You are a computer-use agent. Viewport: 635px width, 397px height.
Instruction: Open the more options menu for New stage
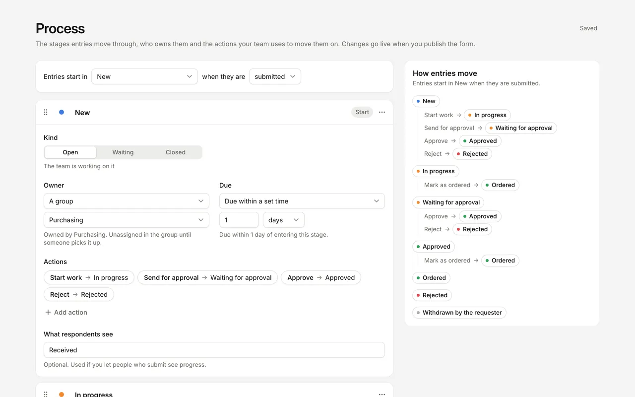tap(382, 112)
